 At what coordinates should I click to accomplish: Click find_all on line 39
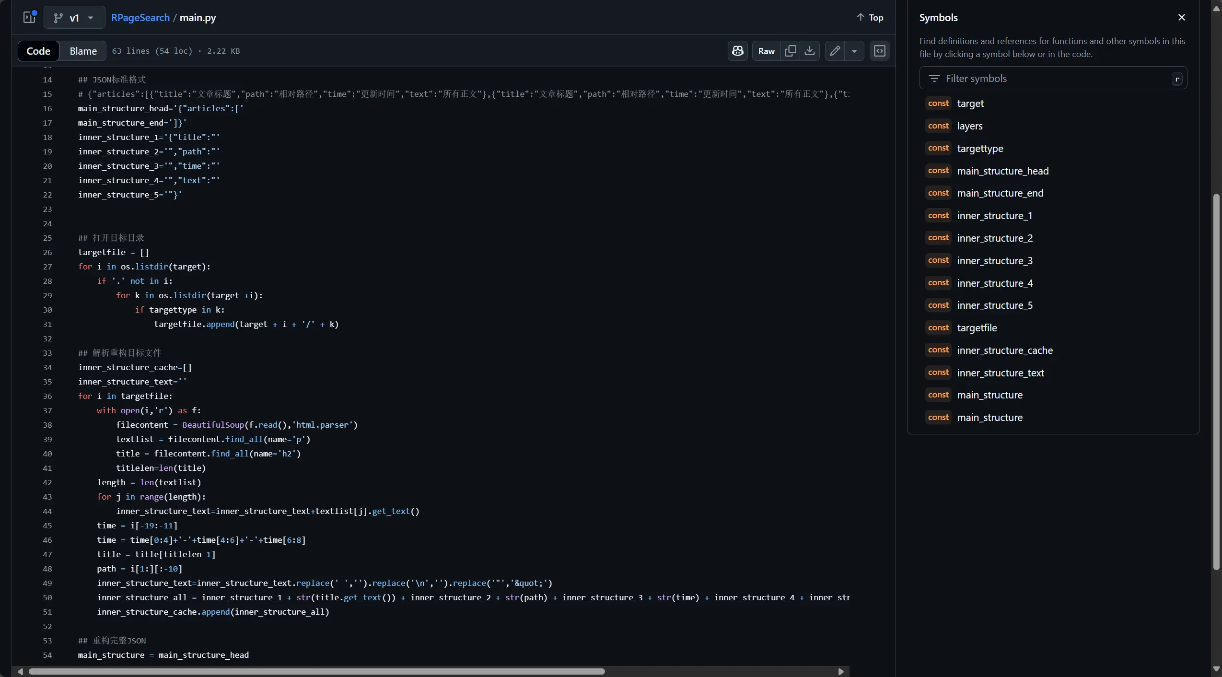coord(244,439)
